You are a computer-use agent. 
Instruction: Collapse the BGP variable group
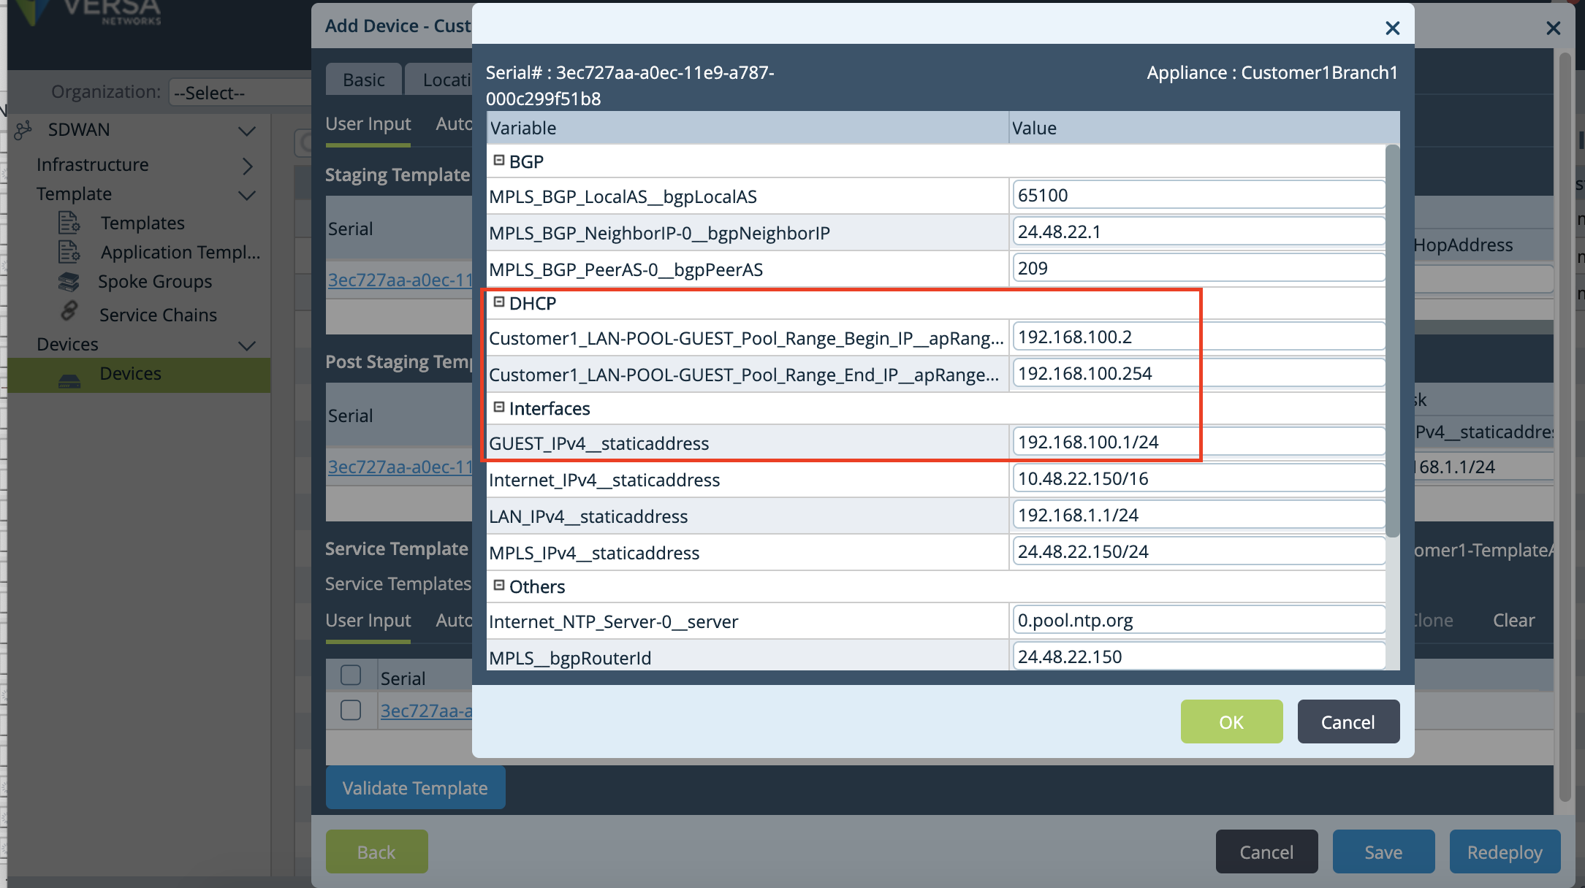click(499, 161)
